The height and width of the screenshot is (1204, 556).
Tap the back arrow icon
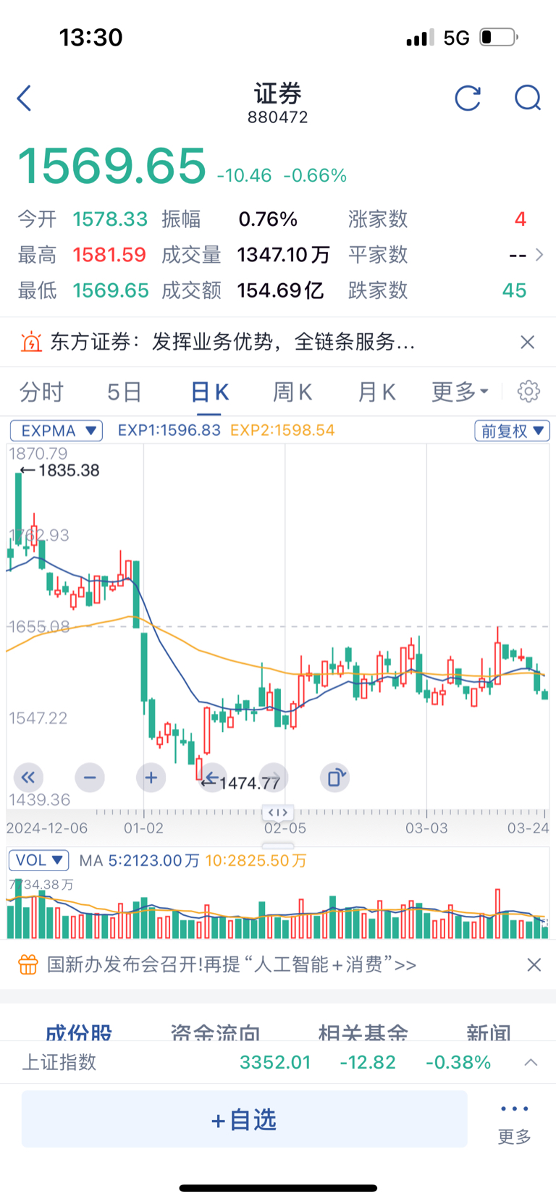[25, 98]
